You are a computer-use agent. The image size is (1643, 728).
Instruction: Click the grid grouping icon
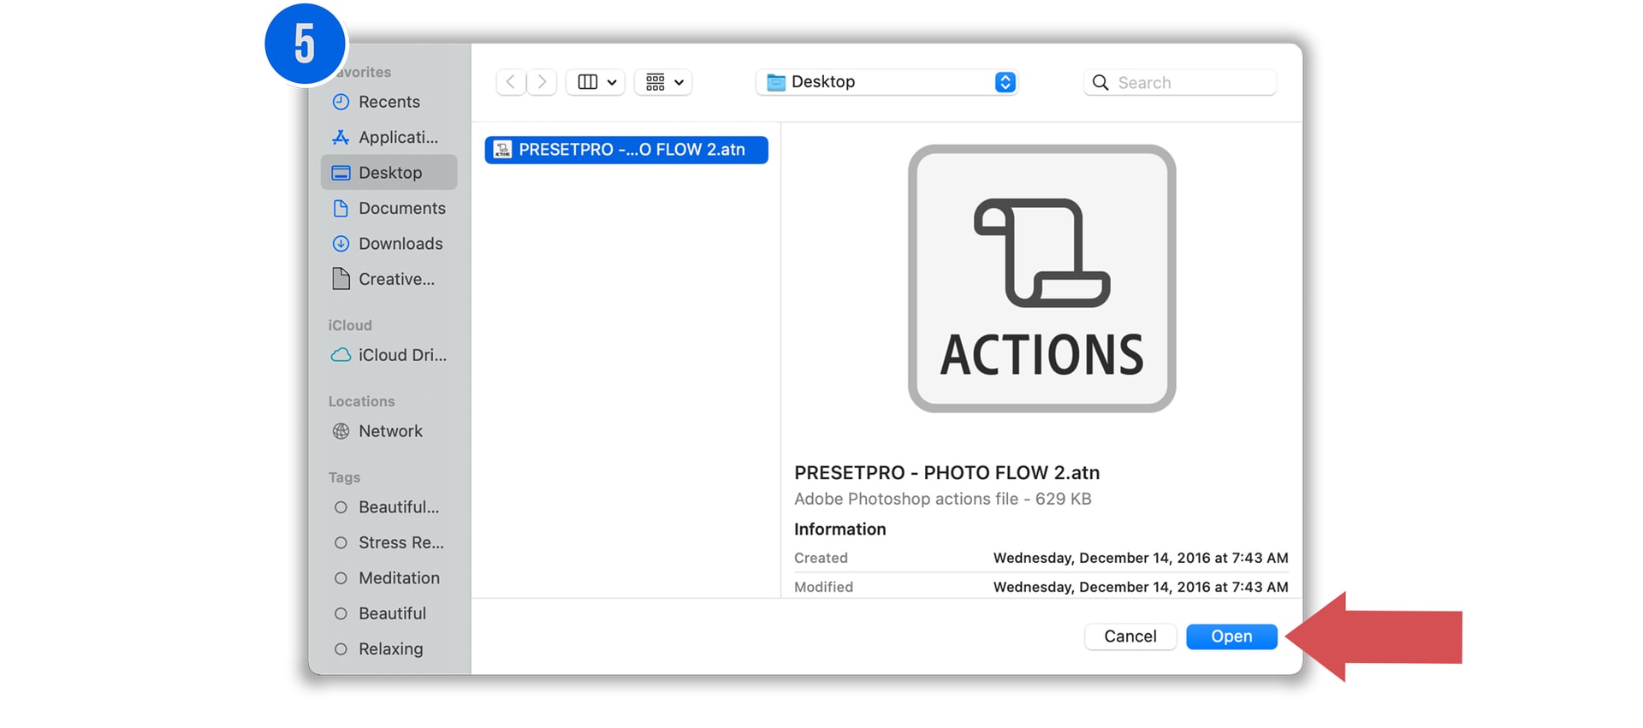[x=655, y=82]
